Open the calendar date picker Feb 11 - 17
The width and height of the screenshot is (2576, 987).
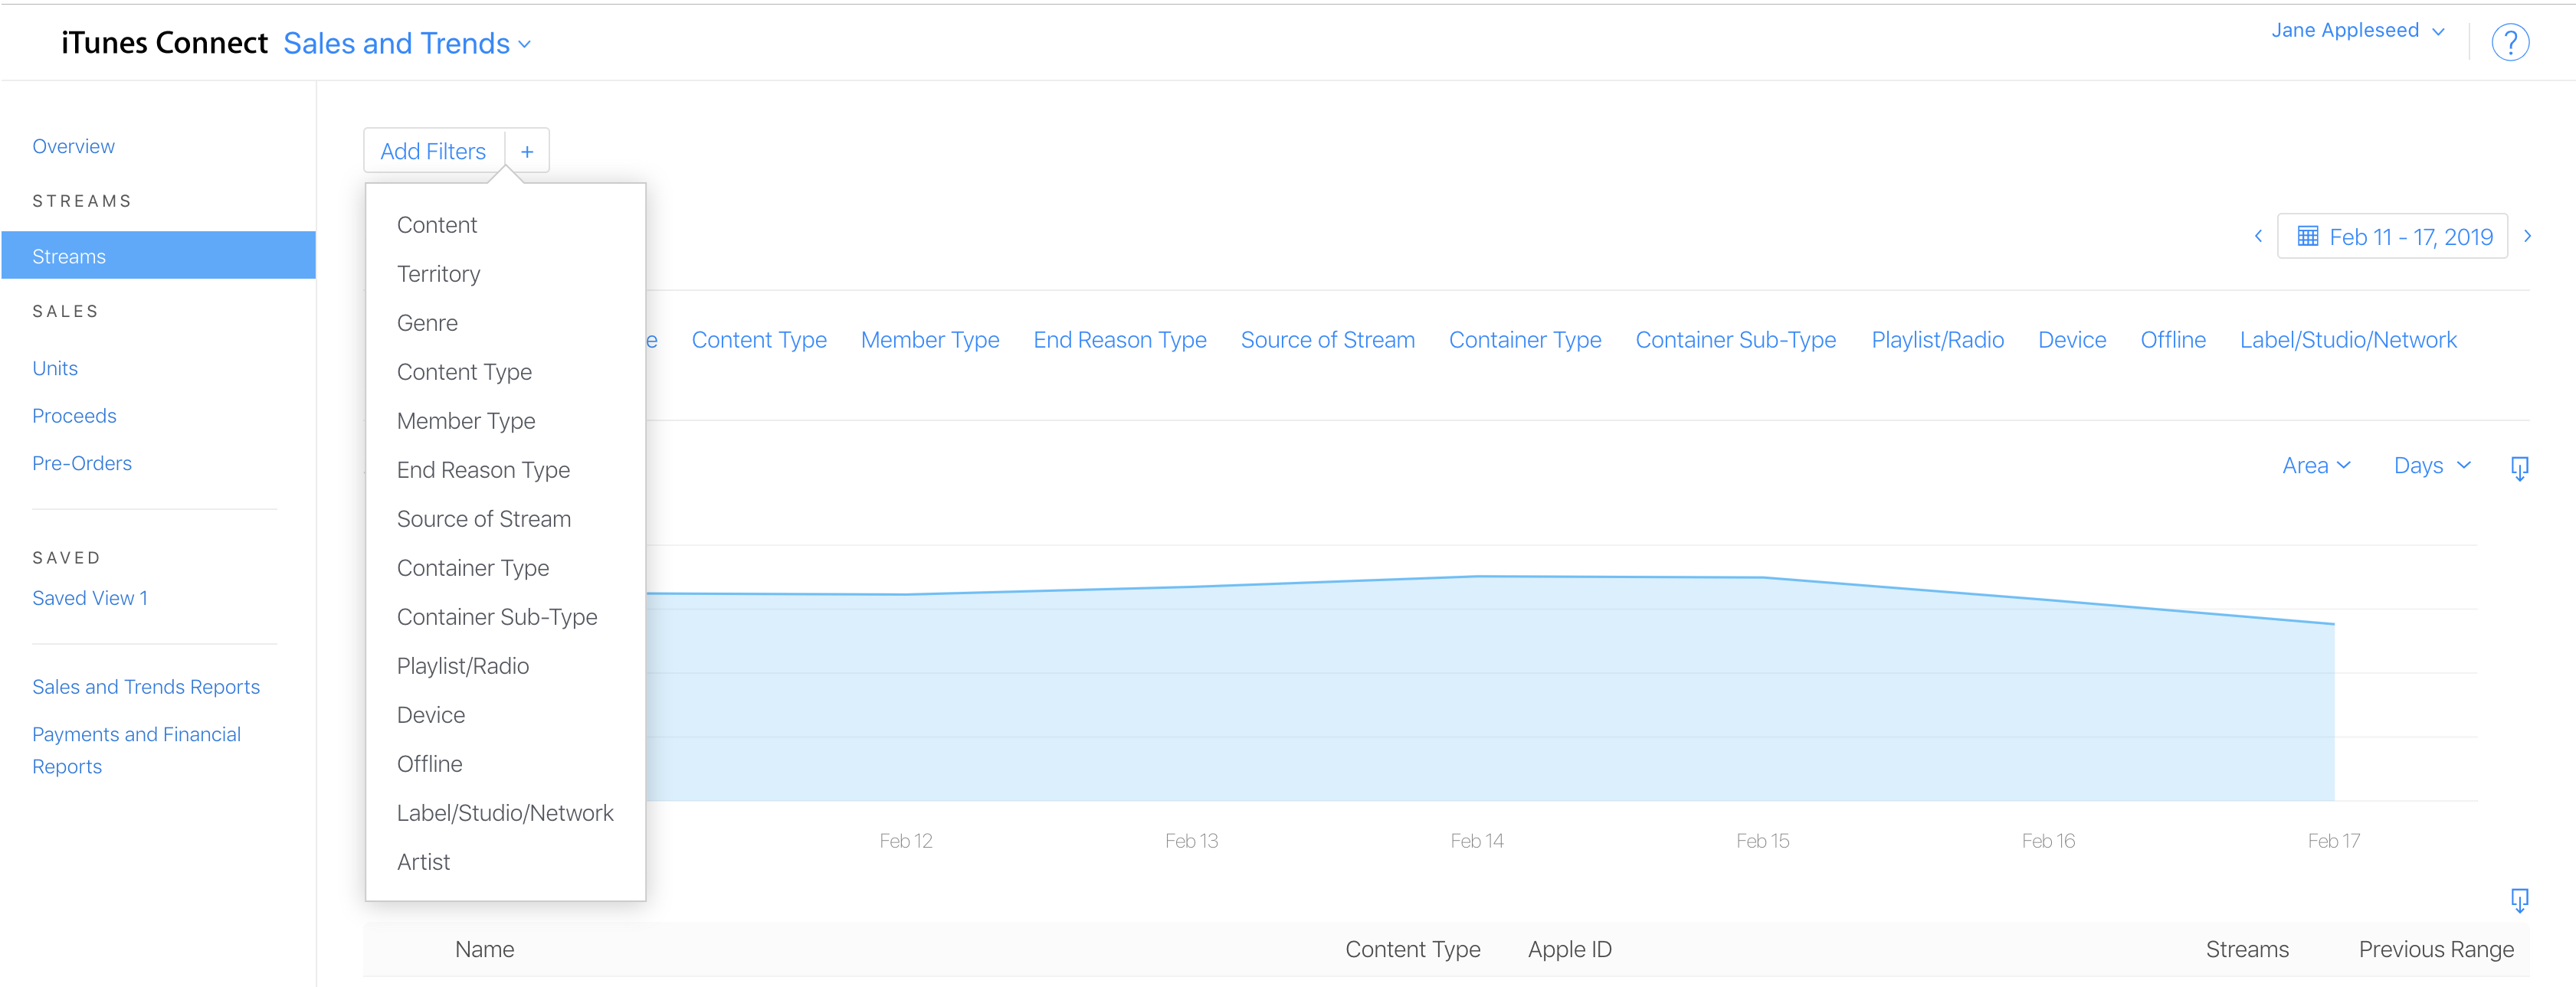(2392, 237)
